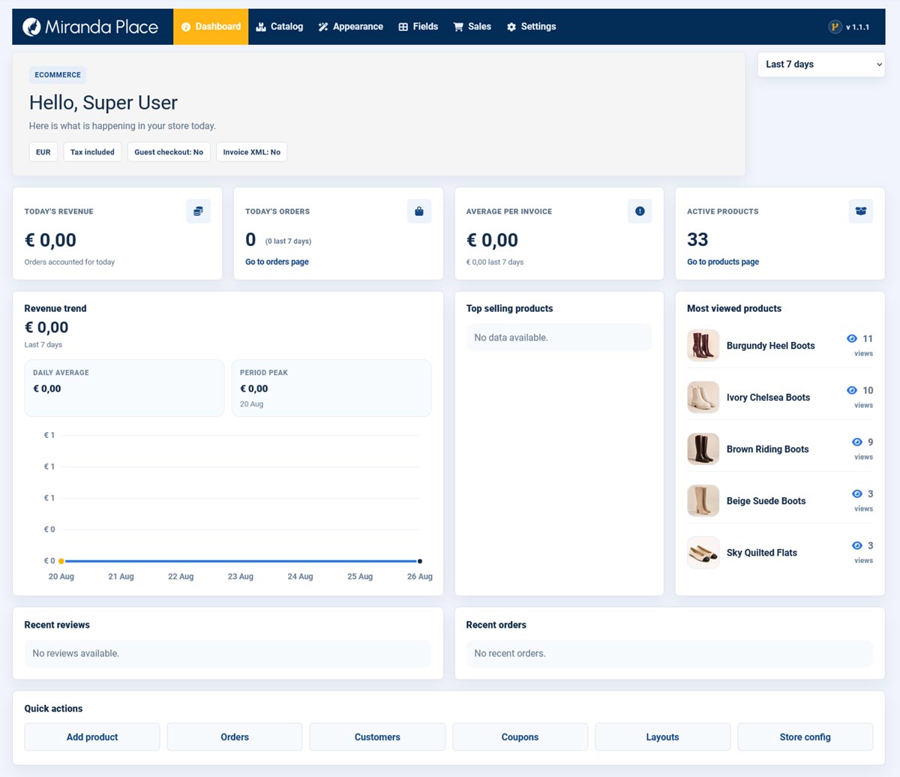900x777 pixels.
Task: Click the Ivory Chelsea Boots product thumbnail
Action: point(703,397)
